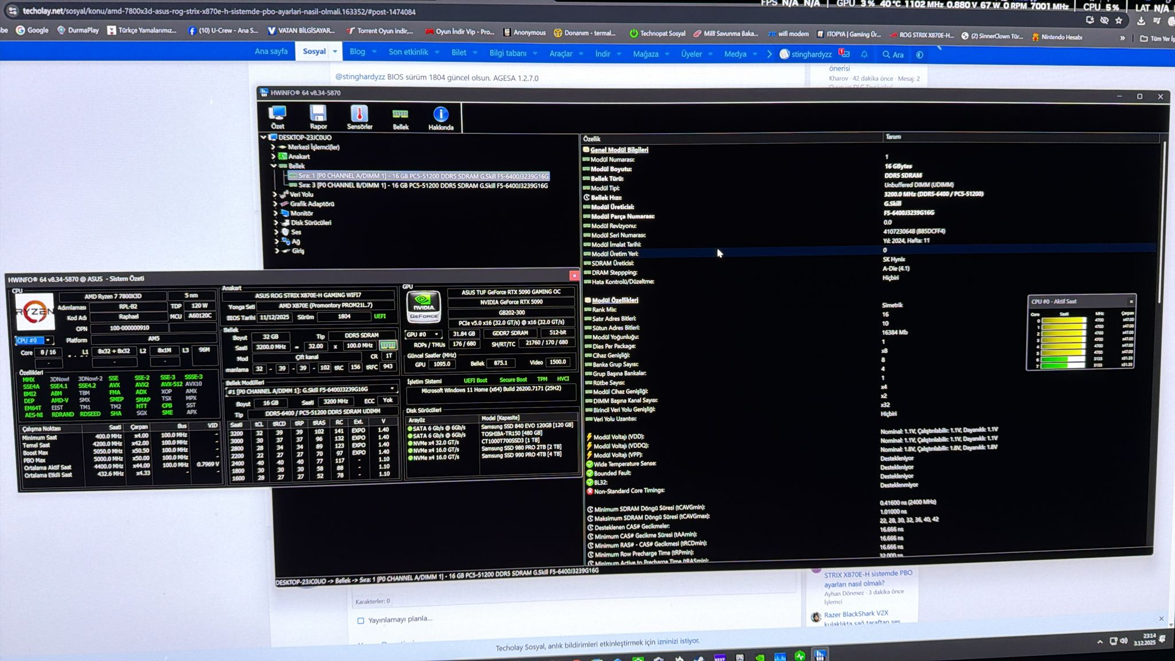Open the forum alerts bell icon
The height and width of the screenshot is (661, 1175).
pyautogui.click(x=864, y=55)
